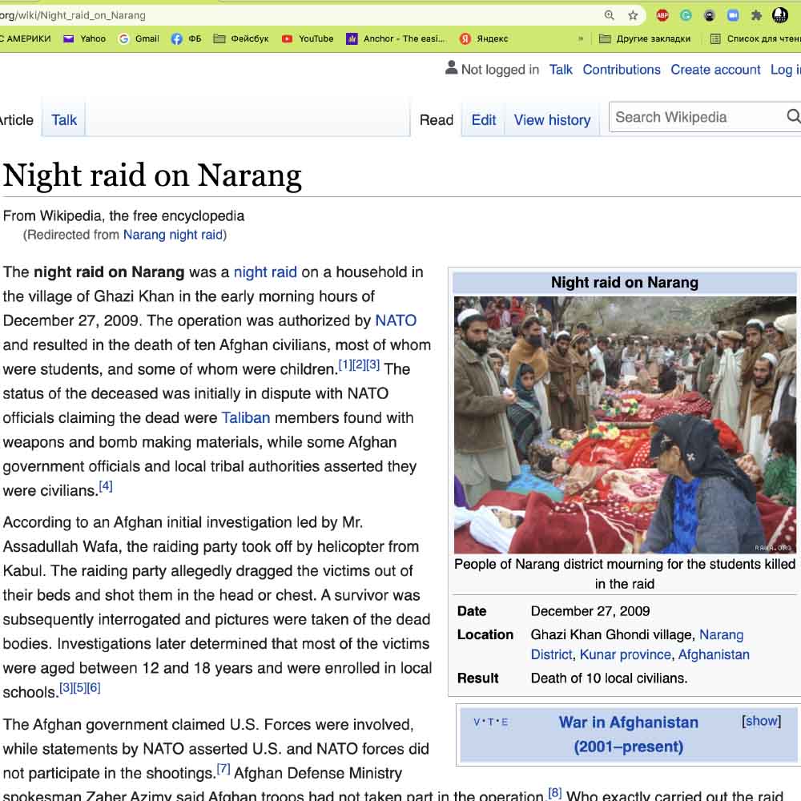Open the Zoom extension icon
The height and width of the screenshot is (801, 801).
(x=733, y=15)
